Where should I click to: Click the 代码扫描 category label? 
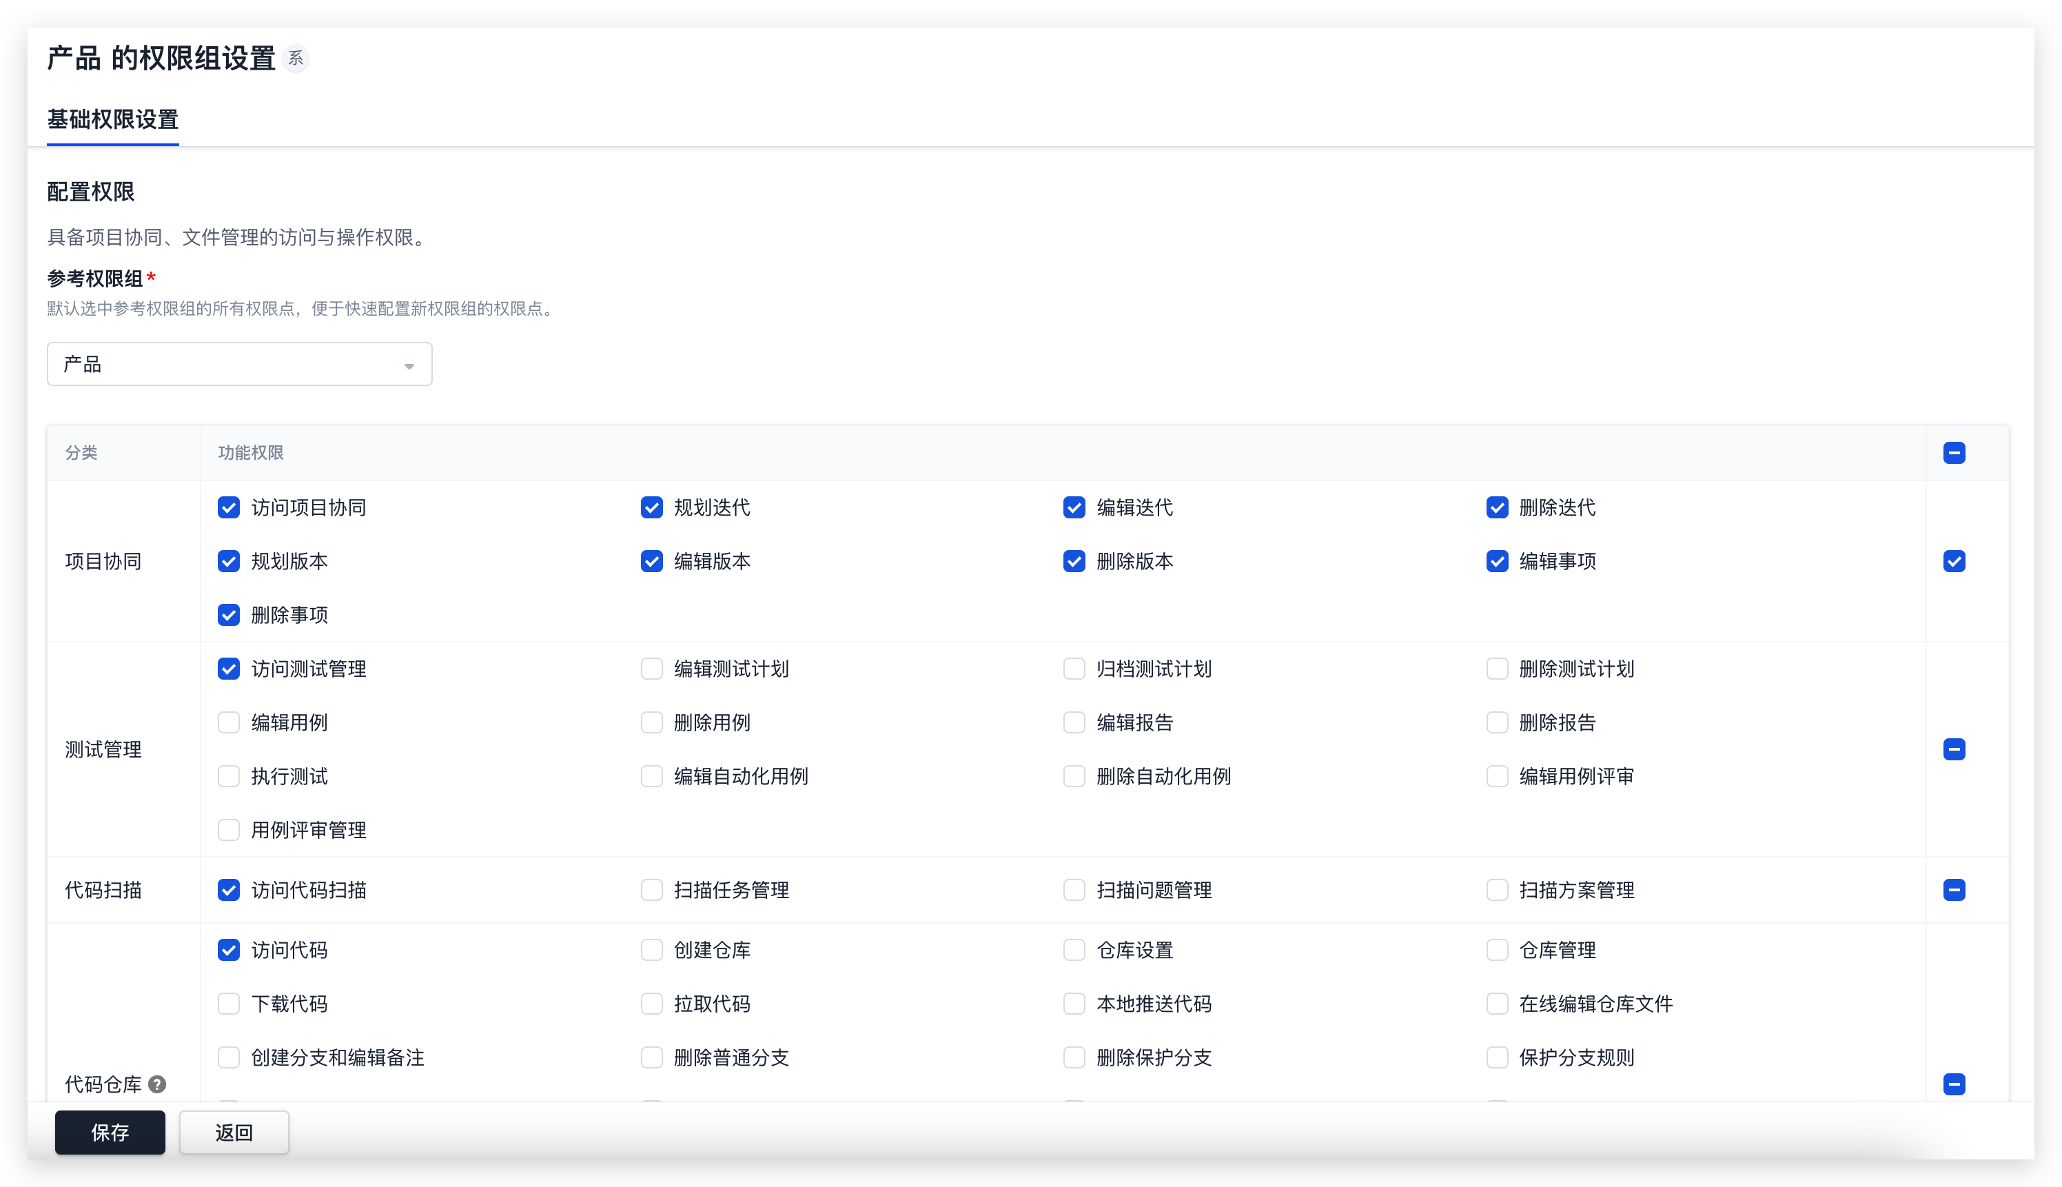tap(103, 891)
